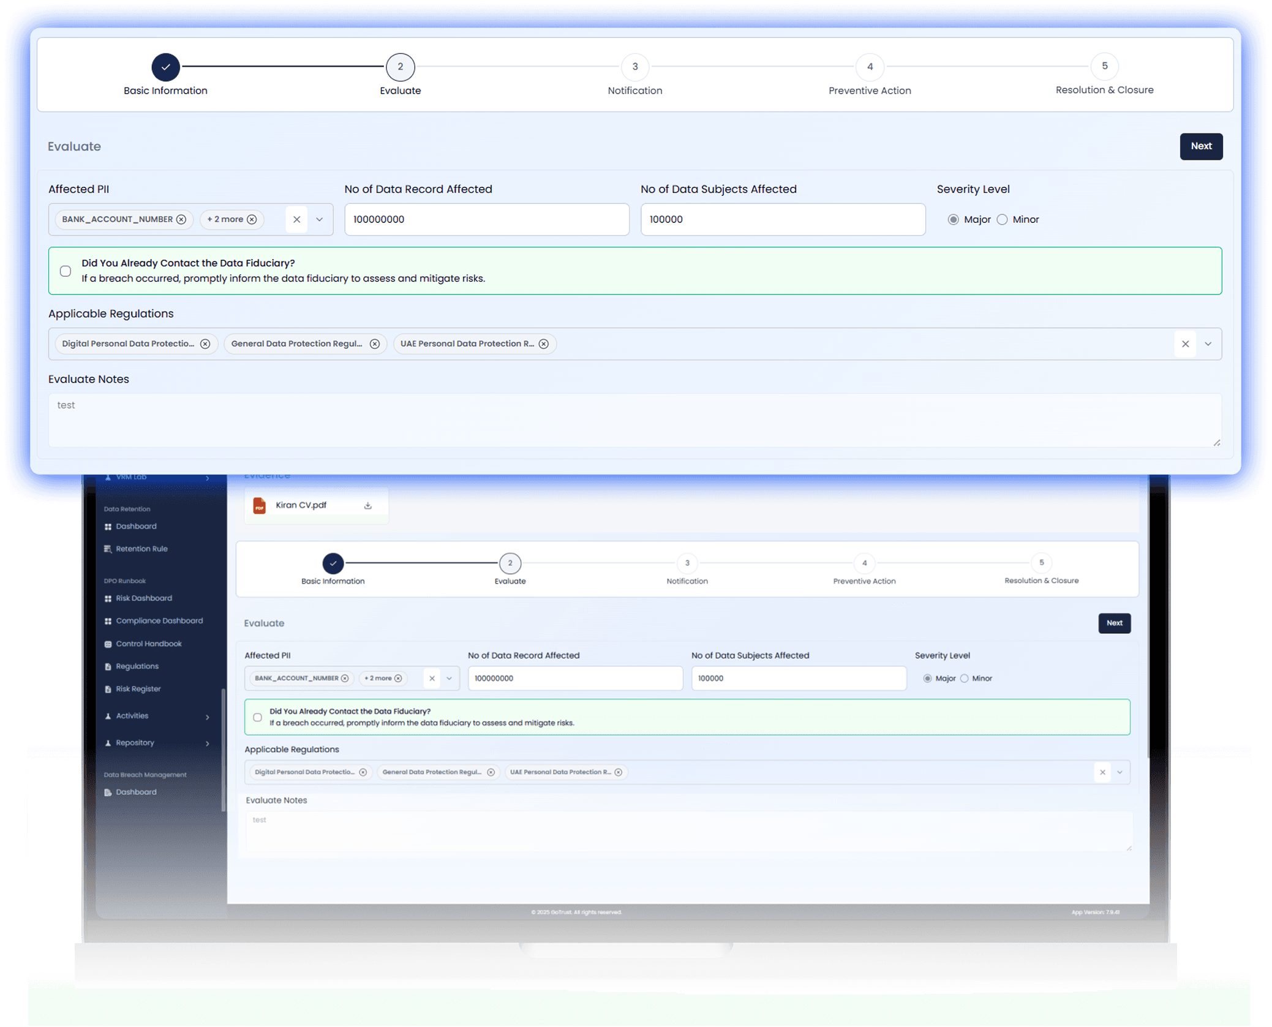
Task: Open Applicable Regulations dropdown in top panel
Action: click(x=1208, y=344)
